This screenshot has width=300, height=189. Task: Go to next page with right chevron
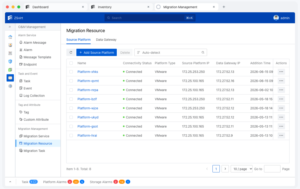(x=225, y=169)
